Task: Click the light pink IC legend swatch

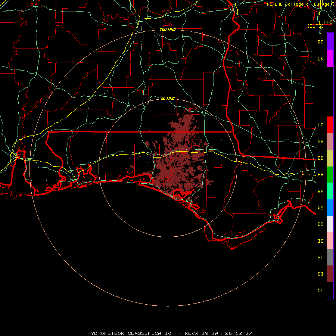Action: click(x=330, y=241)
